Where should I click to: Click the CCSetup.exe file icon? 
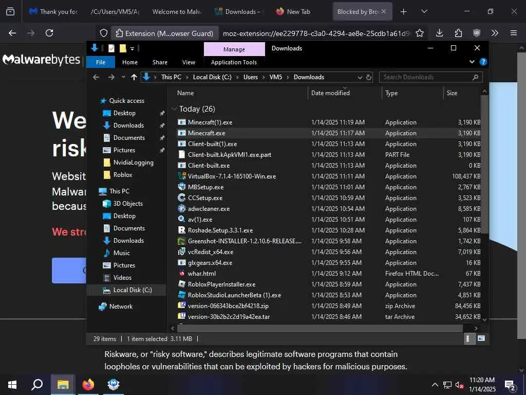point(181,197)
